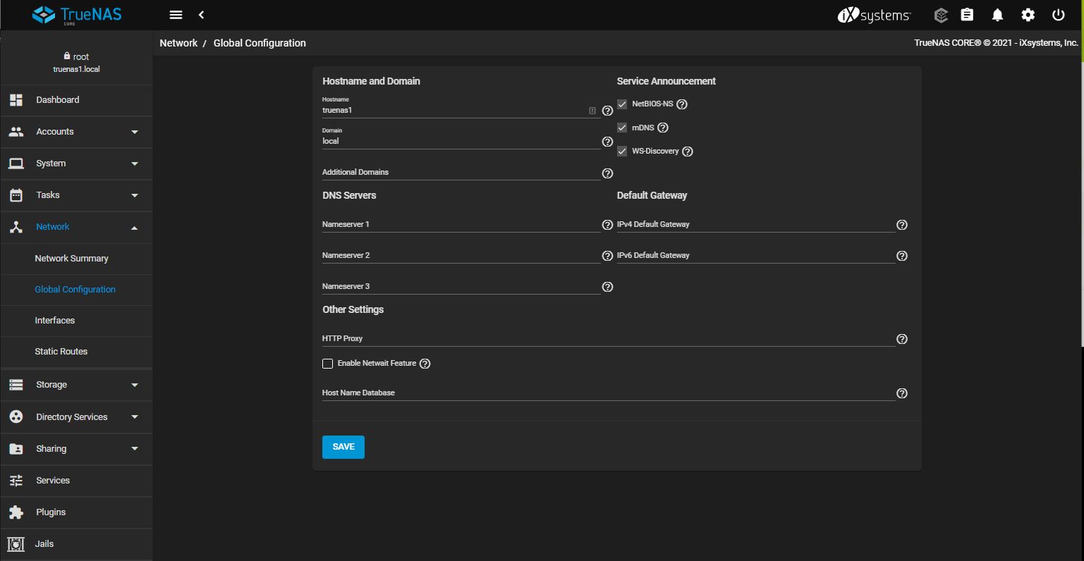The height and width of the screenshot is (561, 1084).
Task: Go to Dashboard in sidebar
Action: tap(58, 100)
